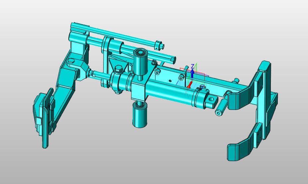Click the Z label on coordinate triad
This screenshot has height=184, width=308.
point(193,66)
